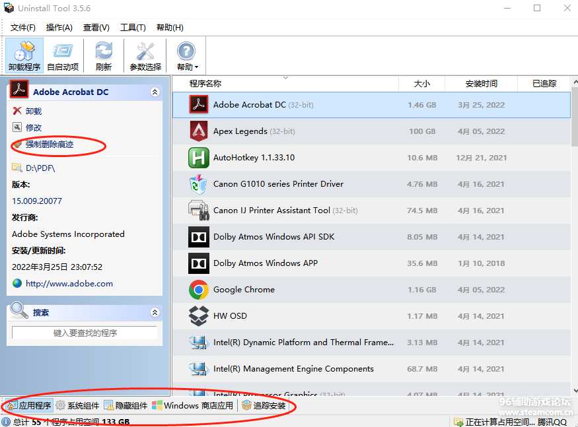Sort the list by 大小 column header
578x427 pixels.
[x=421, y=84]
